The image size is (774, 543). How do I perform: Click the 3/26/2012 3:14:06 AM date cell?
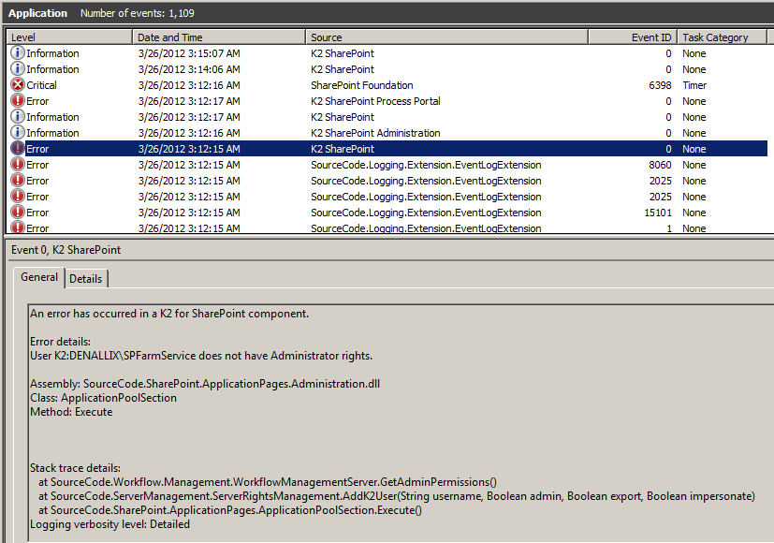[x=189, y=69]
